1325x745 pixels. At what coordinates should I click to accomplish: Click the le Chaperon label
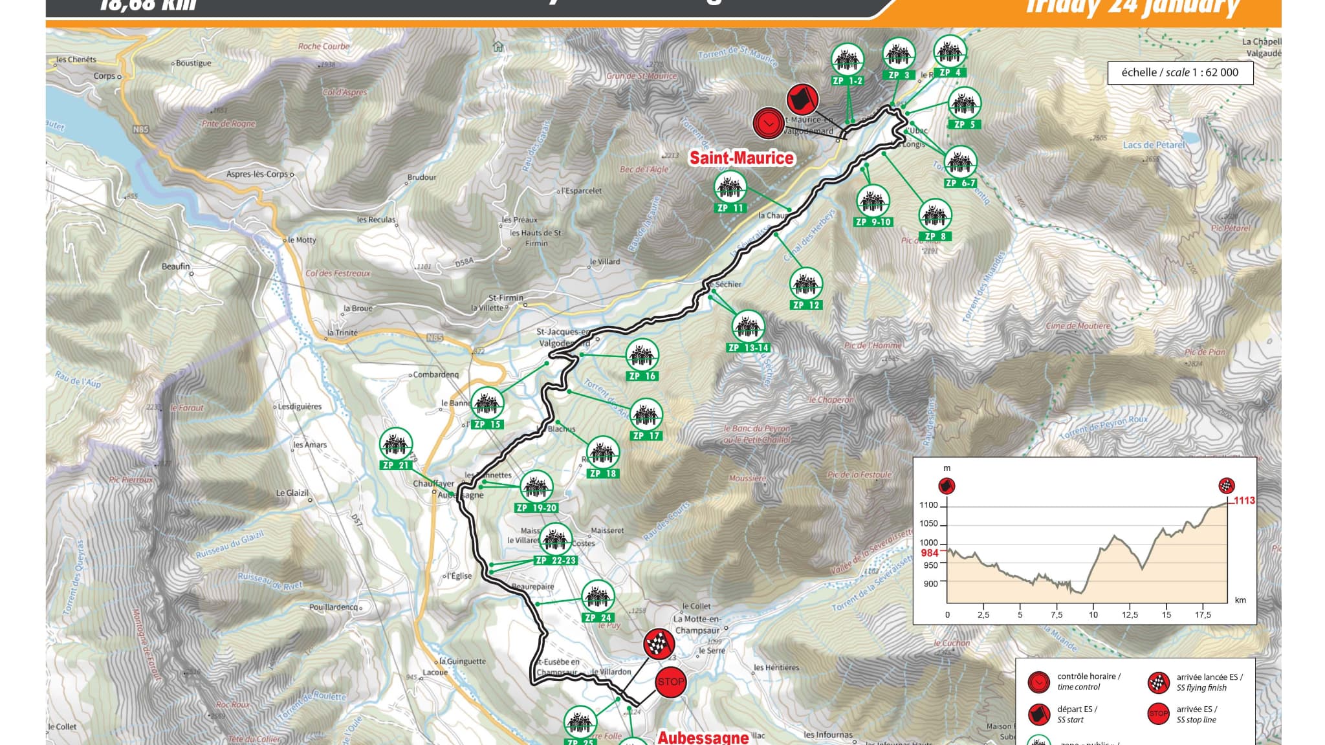(831, 400)
